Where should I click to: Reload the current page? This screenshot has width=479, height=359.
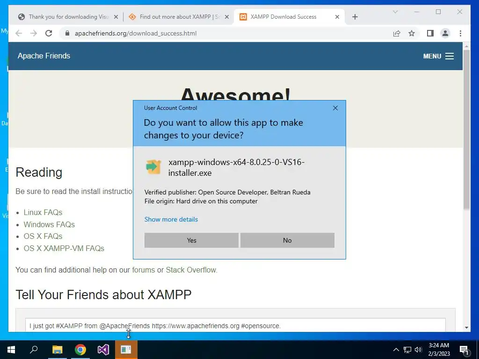[x=49, y=33]
